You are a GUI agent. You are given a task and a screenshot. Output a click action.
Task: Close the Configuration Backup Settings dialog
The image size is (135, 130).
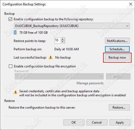point(131,4)
